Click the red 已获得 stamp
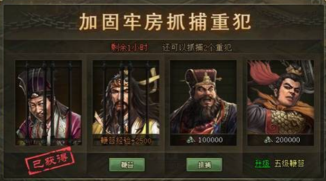The width and height of the screenshot is (326, 181). 50,161
